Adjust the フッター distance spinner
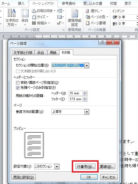 [85, 99]
